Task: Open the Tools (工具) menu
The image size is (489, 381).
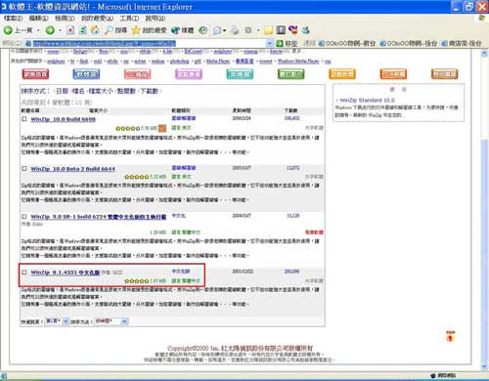Action: pos(129,19)
